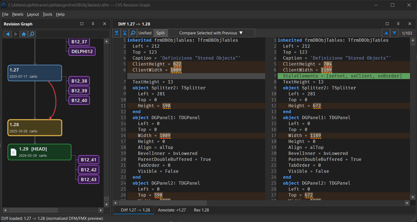Click the 1/103 difference counter
Viewport: 417px width, 222px height.
point(407,33)
